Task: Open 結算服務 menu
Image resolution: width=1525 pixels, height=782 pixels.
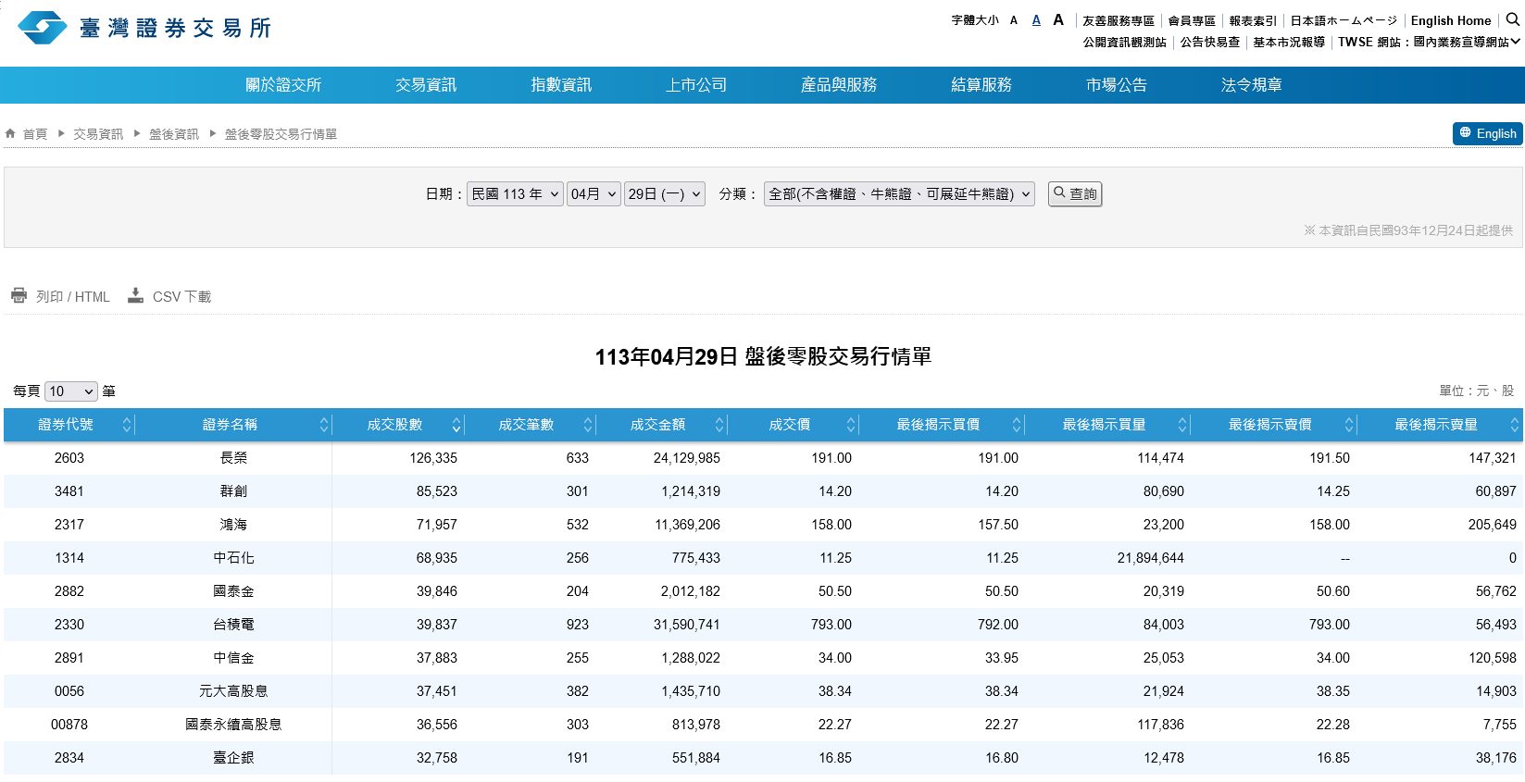Action: (981, 85)
